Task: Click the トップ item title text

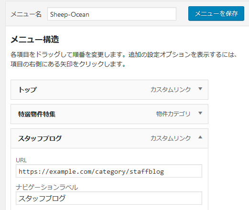Action: [28, 90]
